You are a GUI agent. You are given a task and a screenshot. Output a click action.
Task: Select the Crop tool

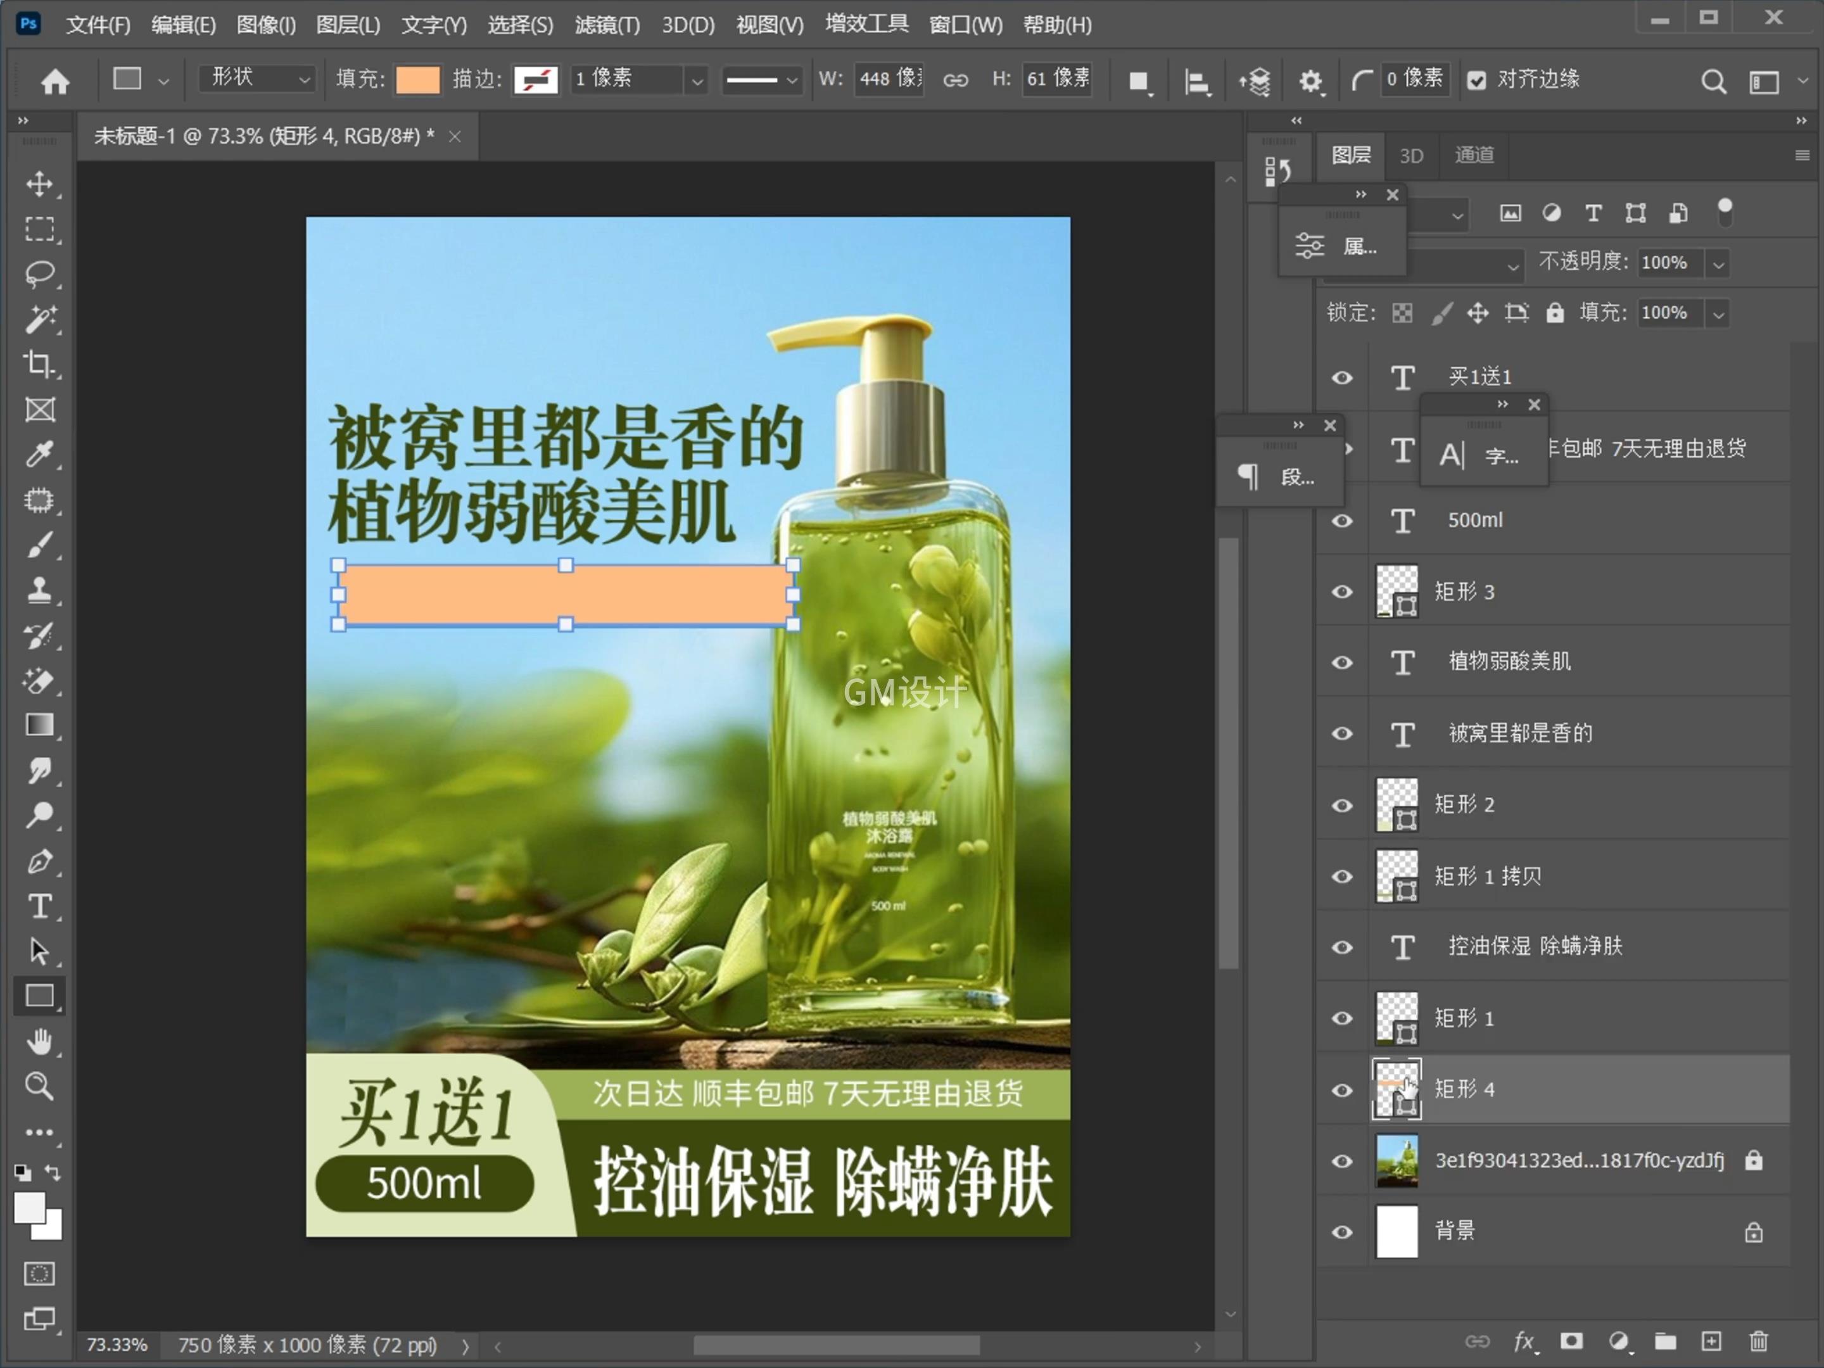(x=39, y=364)
